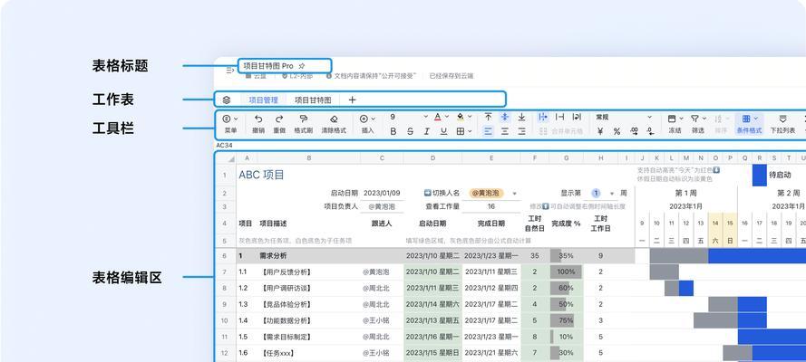Select the 2023/01/09 start date cell
Image resolution: width=806 pixels, height=362 pixels.
382,194
